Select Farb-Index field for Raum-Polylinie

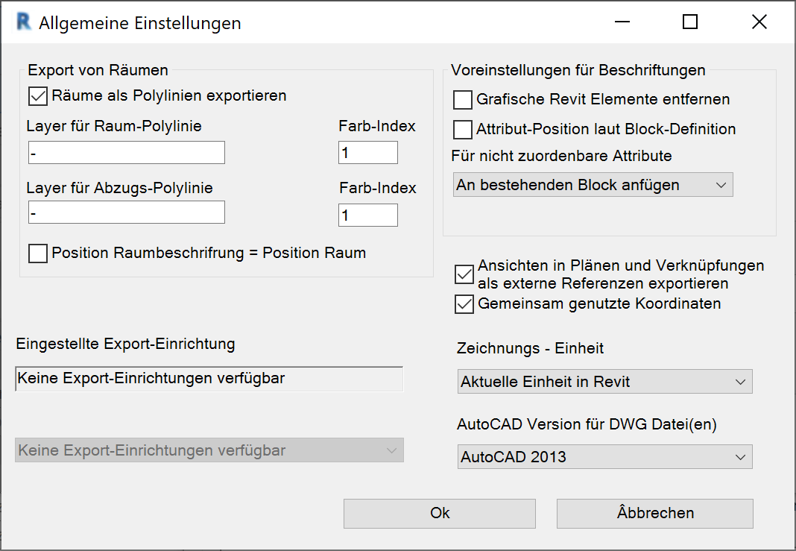(367, 153)
